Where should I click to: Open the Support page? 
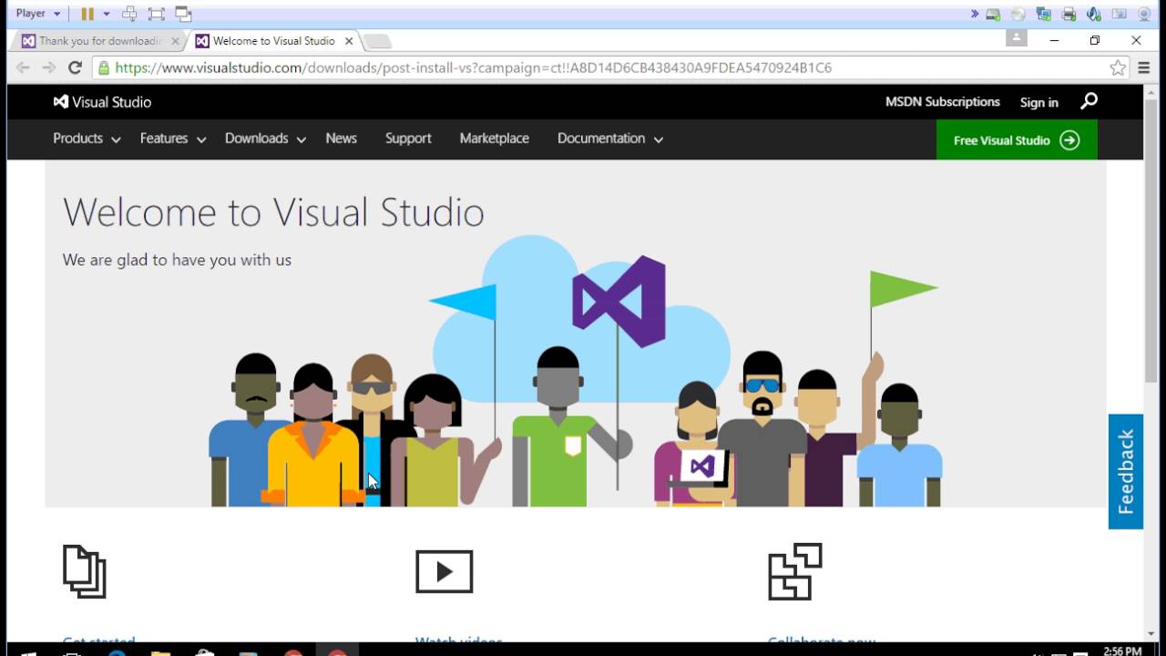pyautogui.click(x=408, y=138)
